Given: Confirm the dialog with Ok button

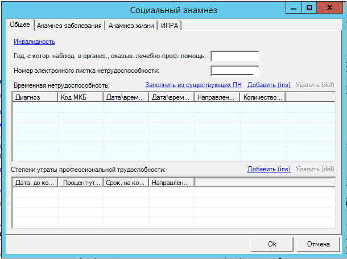Looking at the screenshot, I should (x=272, y=244).
